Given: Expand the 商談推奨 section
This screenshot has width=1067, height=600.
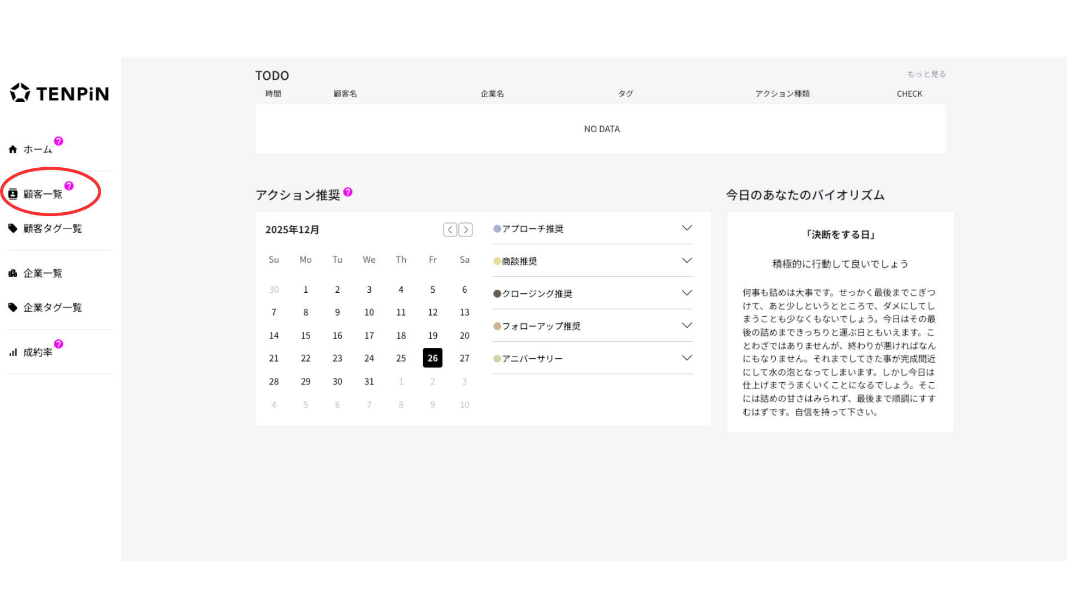Looking at the screenshot, I should (x=687, y=261).
